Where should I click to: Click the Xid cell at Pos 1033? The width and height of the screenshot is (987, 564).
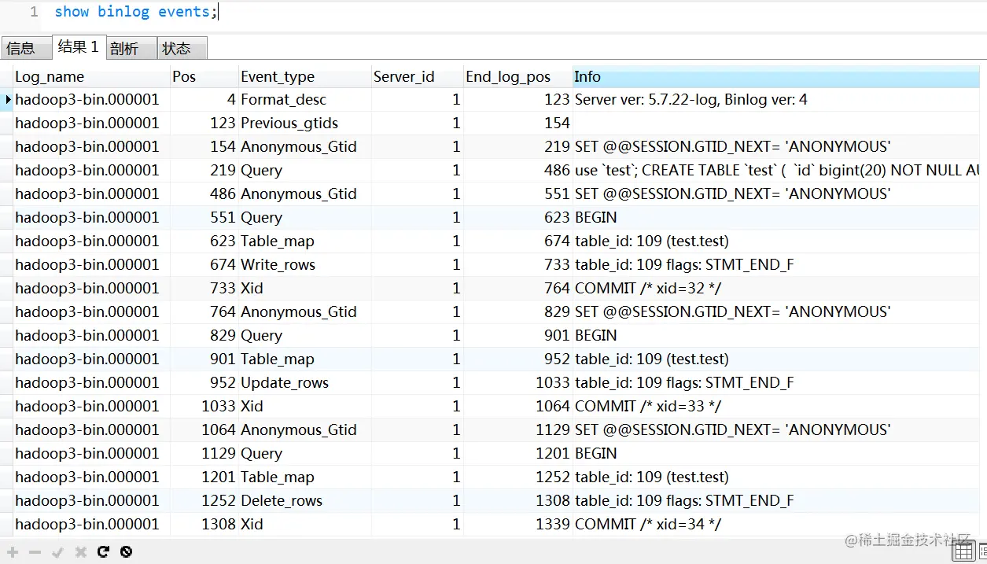pos(305,407)
